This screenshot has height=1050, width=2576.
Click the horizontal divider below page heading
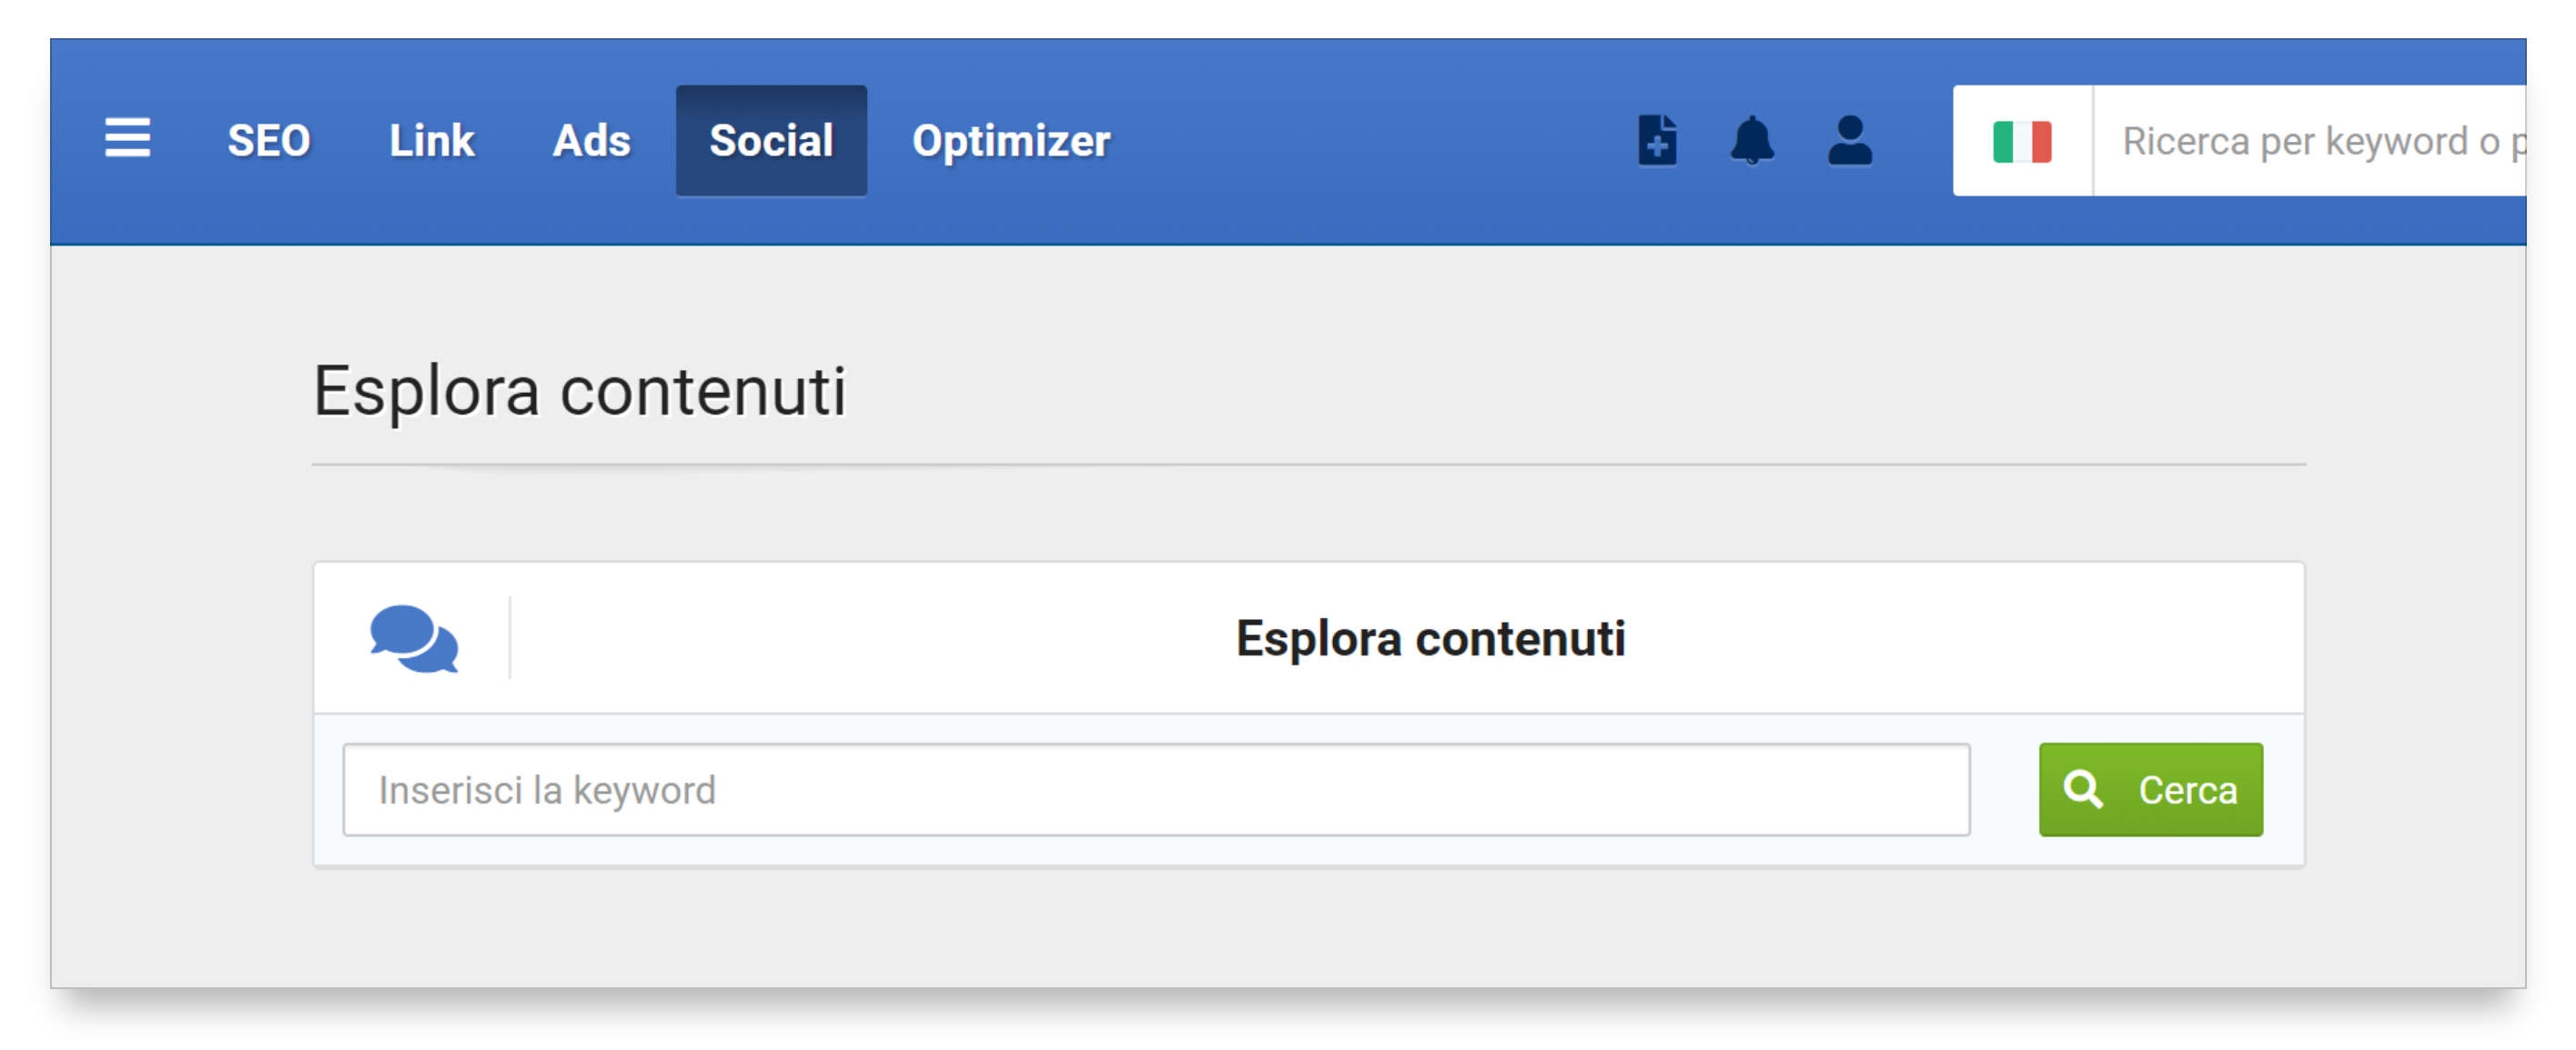point(1308,465)
